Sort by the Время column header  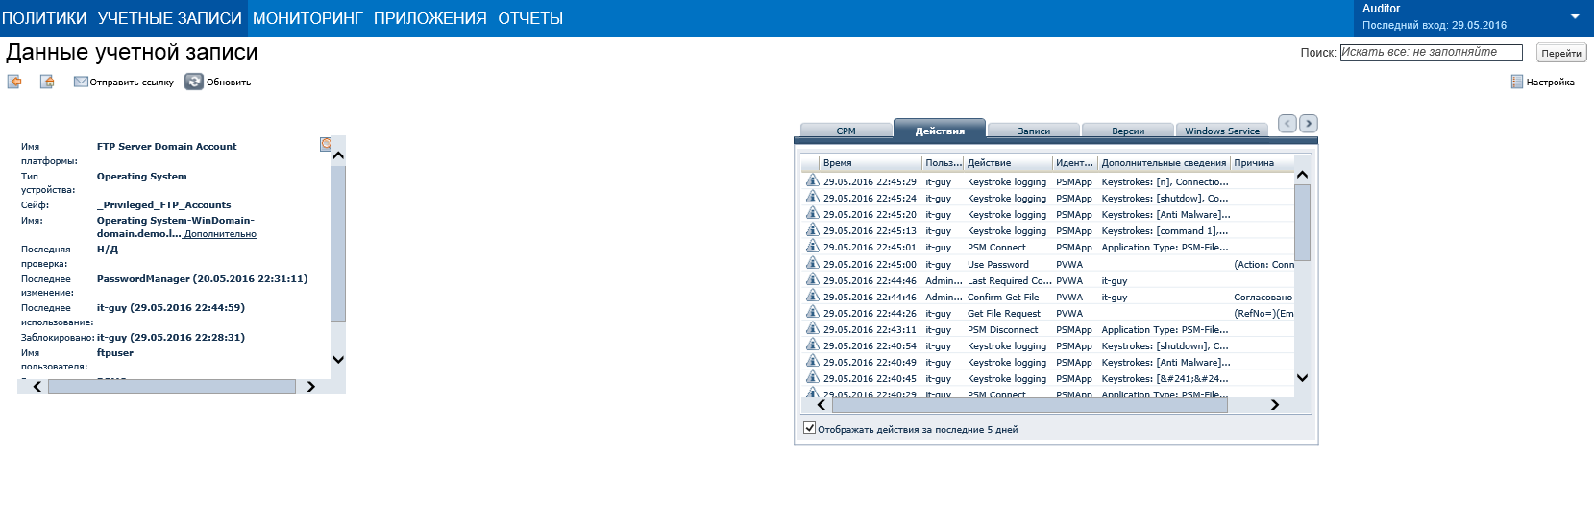click(871, 163)
